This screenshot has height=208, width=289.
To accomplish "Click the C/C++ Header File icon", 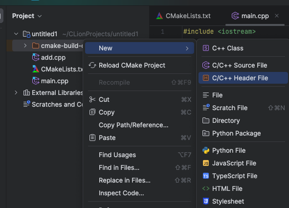I will 206,78.
